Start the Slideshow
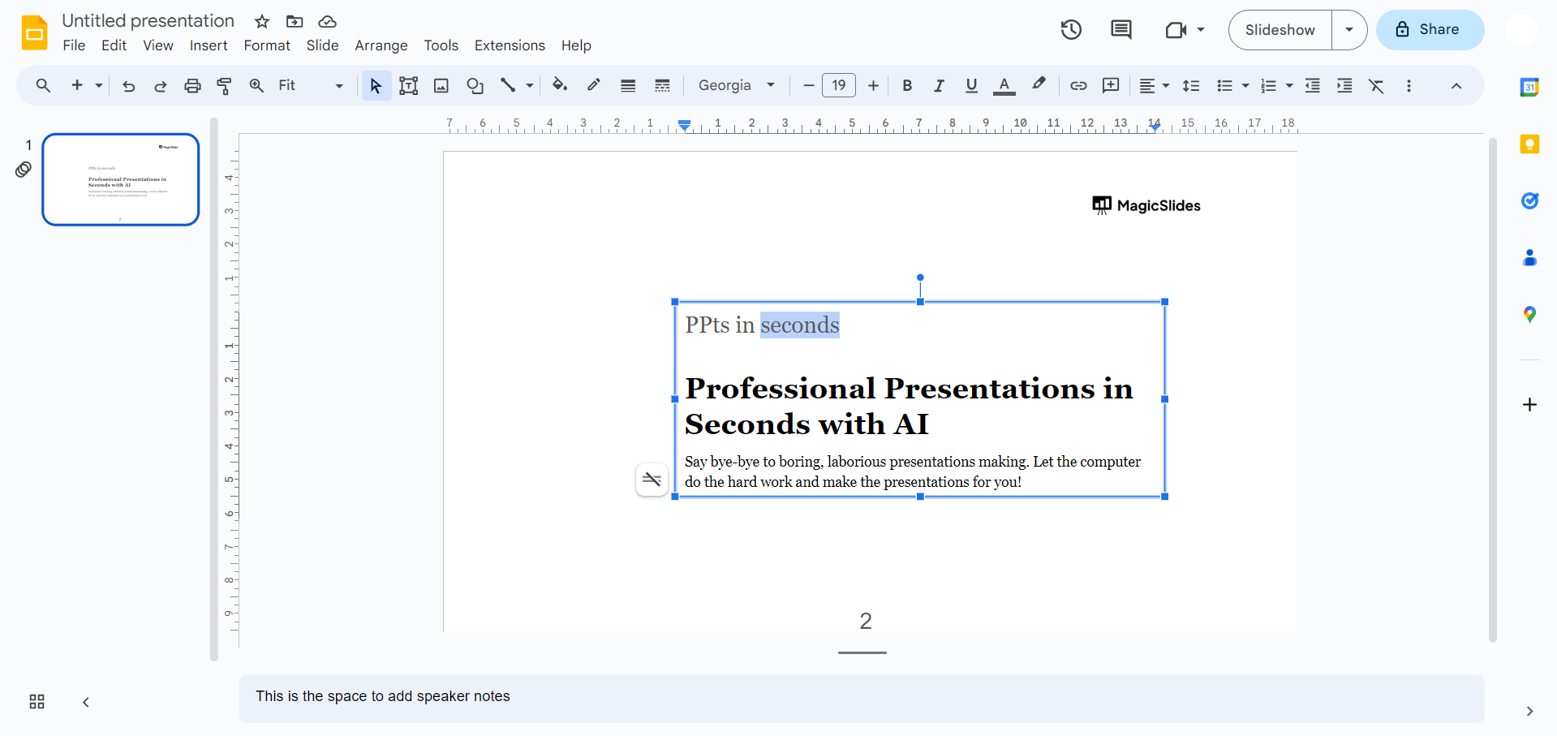Screen dimensions: 1557x736 point(1280,30)
